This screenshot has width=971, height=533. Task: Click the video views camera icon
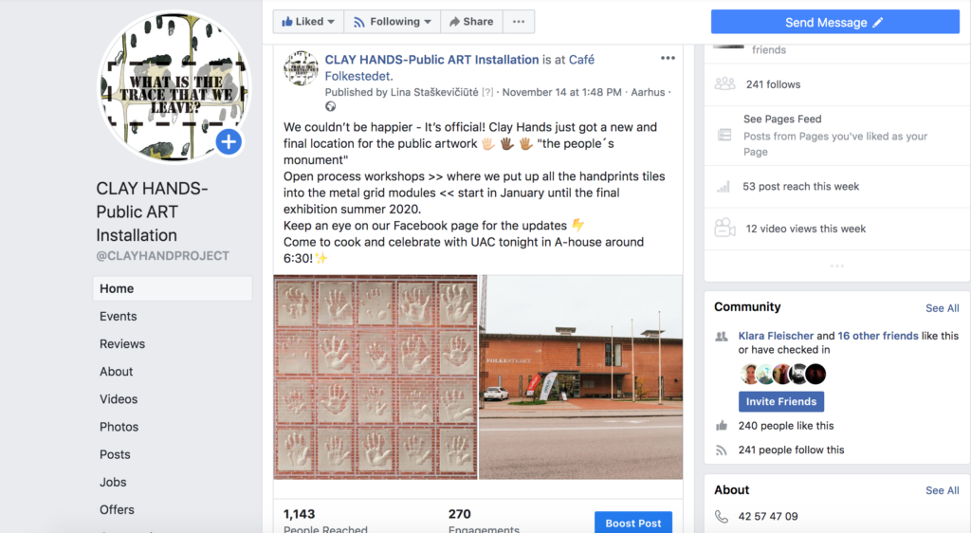coord(724,229)
